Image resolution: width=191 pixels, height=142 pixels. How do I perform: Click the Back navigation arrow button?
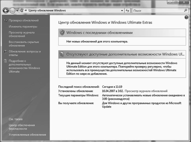click(x=6, y=11)
